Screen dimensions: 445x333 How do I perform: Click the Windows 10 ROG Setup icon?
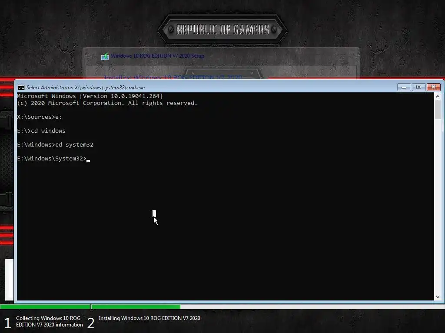click(105, 57)
